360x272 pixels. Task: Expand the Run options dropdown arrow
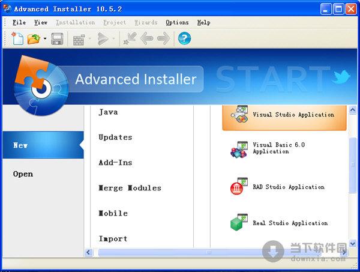(113, 38)
